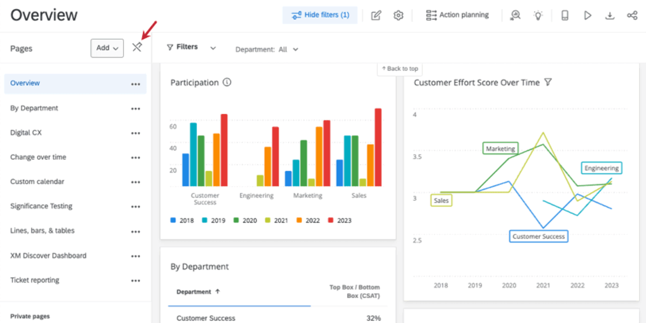This screenshot has width=646, height=323.
Task: Open the dashboard edit (pencil) icon
Action: pyautogui.click(x=376, y=15)
